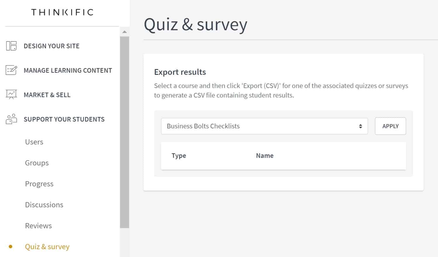Viewport: 438px width, 257px height.
Task: Click the Support Your Students people icon
Action: coord(11,119)
